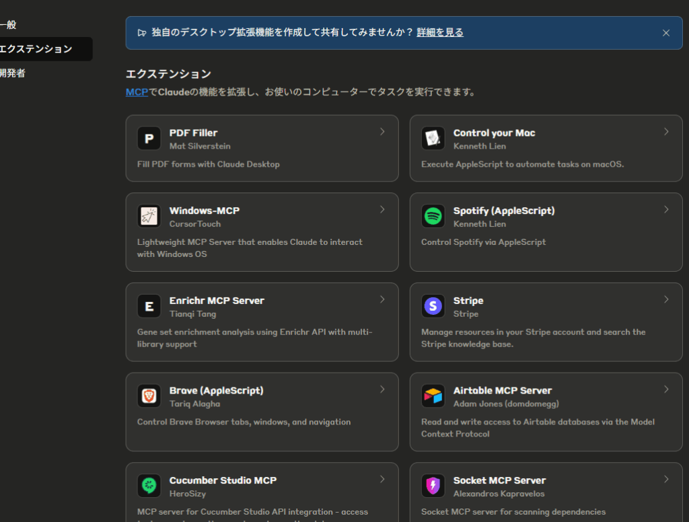
Task: Click author name Tianqi Tang
Action: point(192,314)
